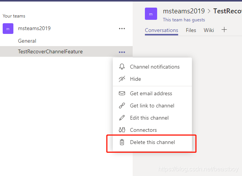Open more options for TestRecoverChannelFeature channel
Screen dimensions: 242x176
pyautogui.click(x=122, y=52)
